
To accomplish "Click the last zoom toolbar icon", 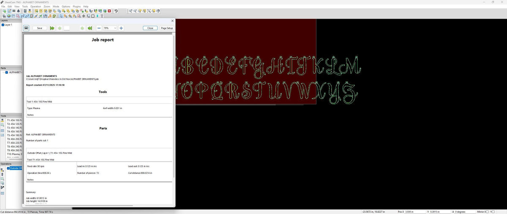I will (158, 11).
